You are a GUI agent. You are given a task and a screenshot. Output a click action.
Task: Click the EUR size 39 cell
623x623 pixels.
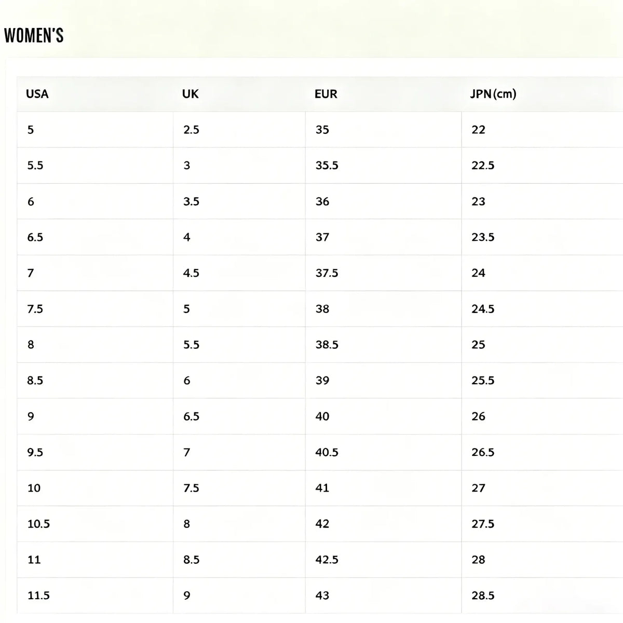383,381
